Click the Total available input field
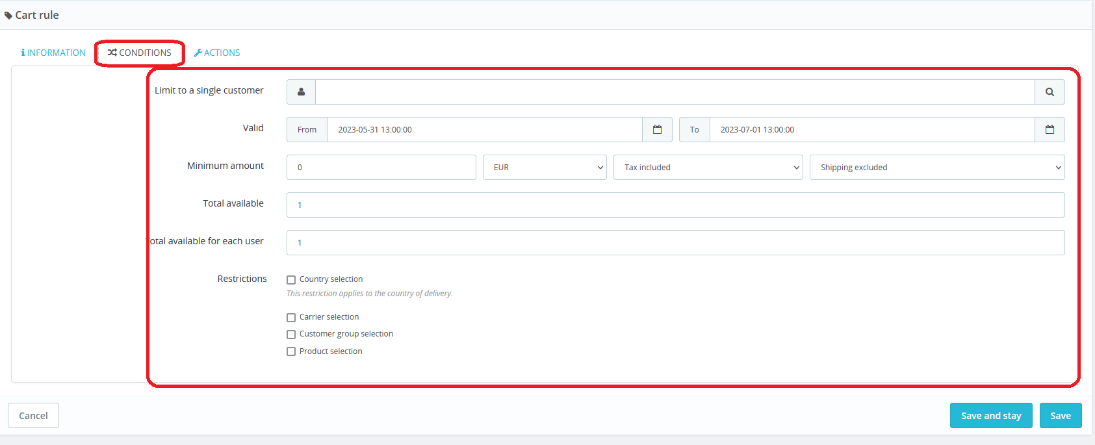Viewport: 1095px width, 445px height. [x=675, y=205]
